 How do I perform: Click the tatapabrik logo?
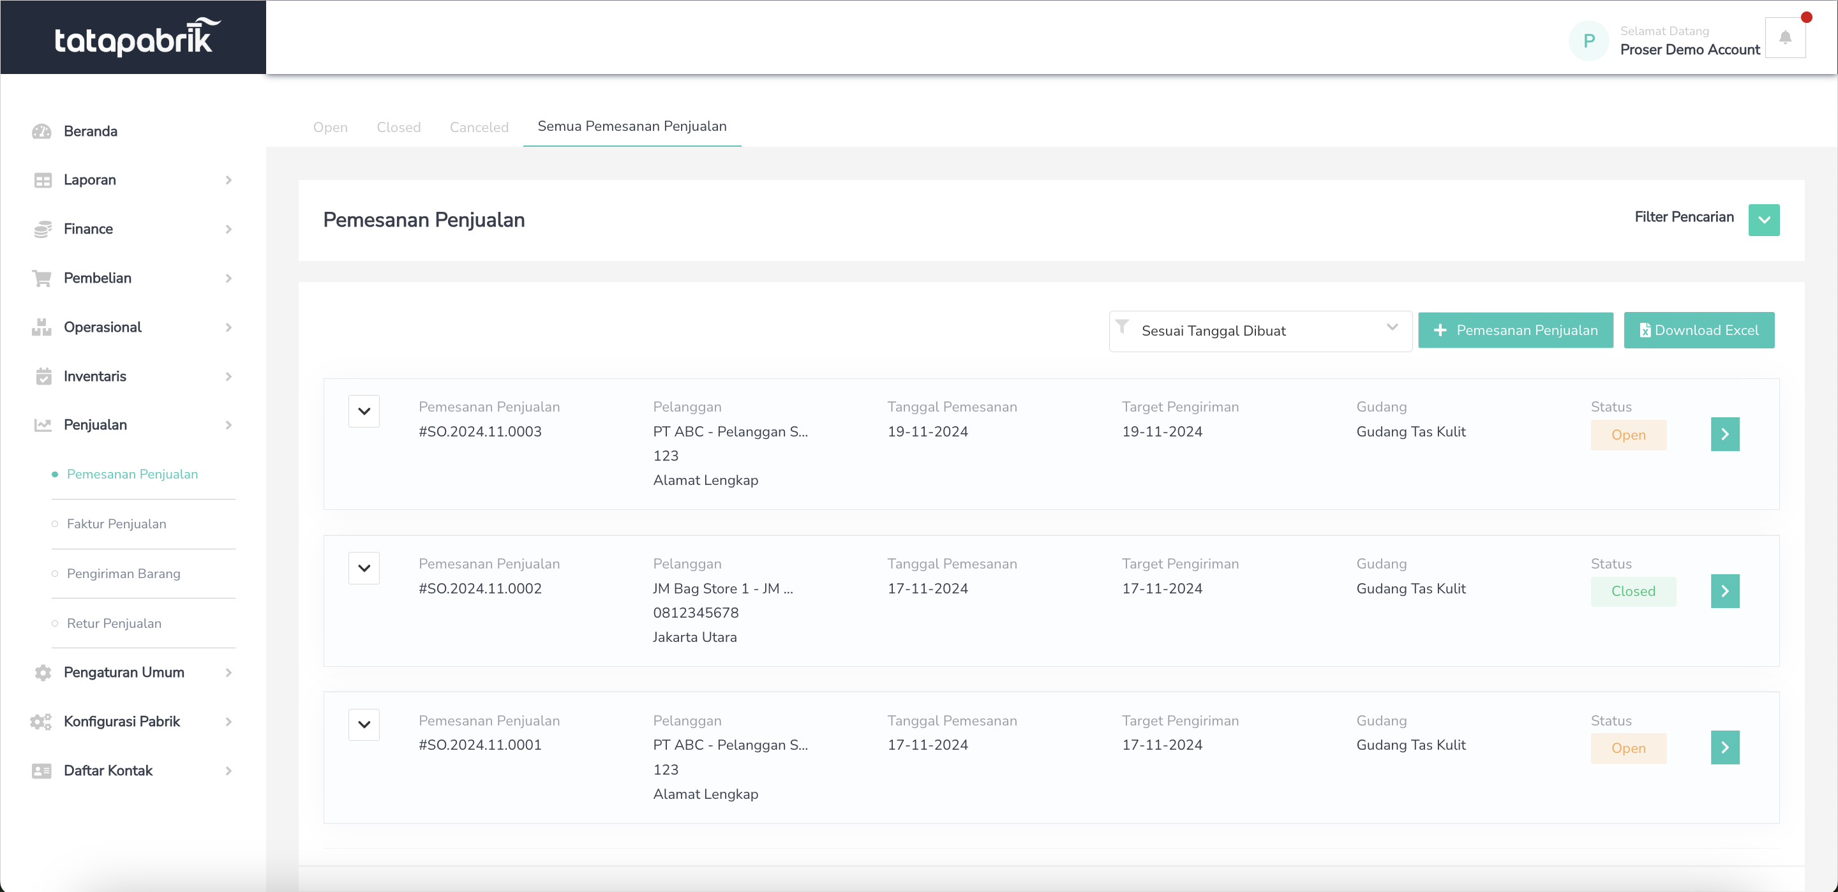[x=133, y=37]
